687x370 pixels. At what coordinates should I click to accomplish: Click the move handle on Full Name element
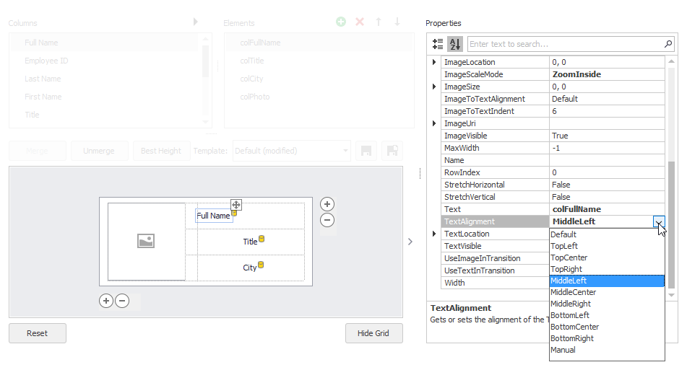tap(236, 205)
